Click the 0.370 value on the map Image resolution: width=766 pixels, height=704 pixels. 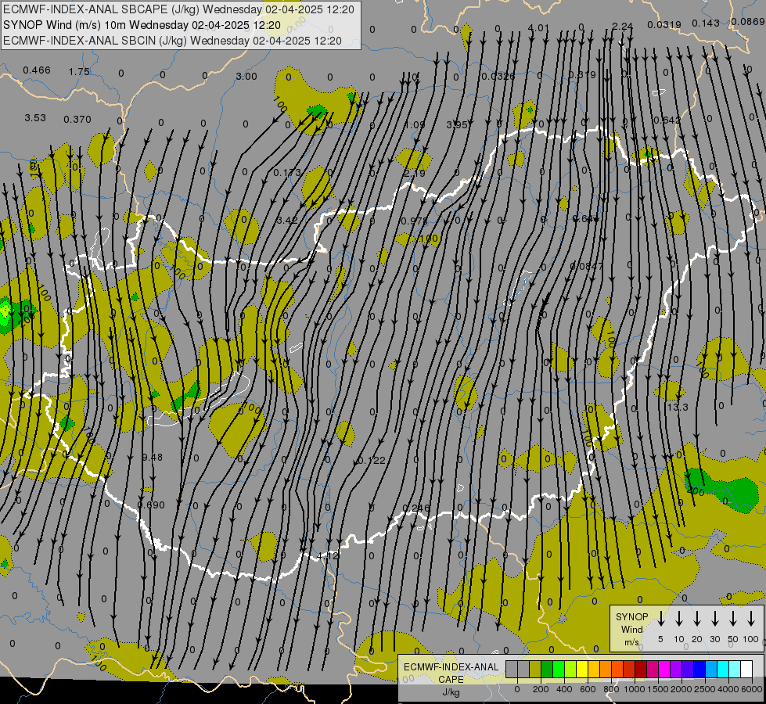coord(77,119)
